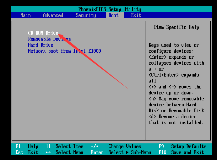Go to the Exit tab
This screenshot has width=217, height=160.
click(136, 15)
